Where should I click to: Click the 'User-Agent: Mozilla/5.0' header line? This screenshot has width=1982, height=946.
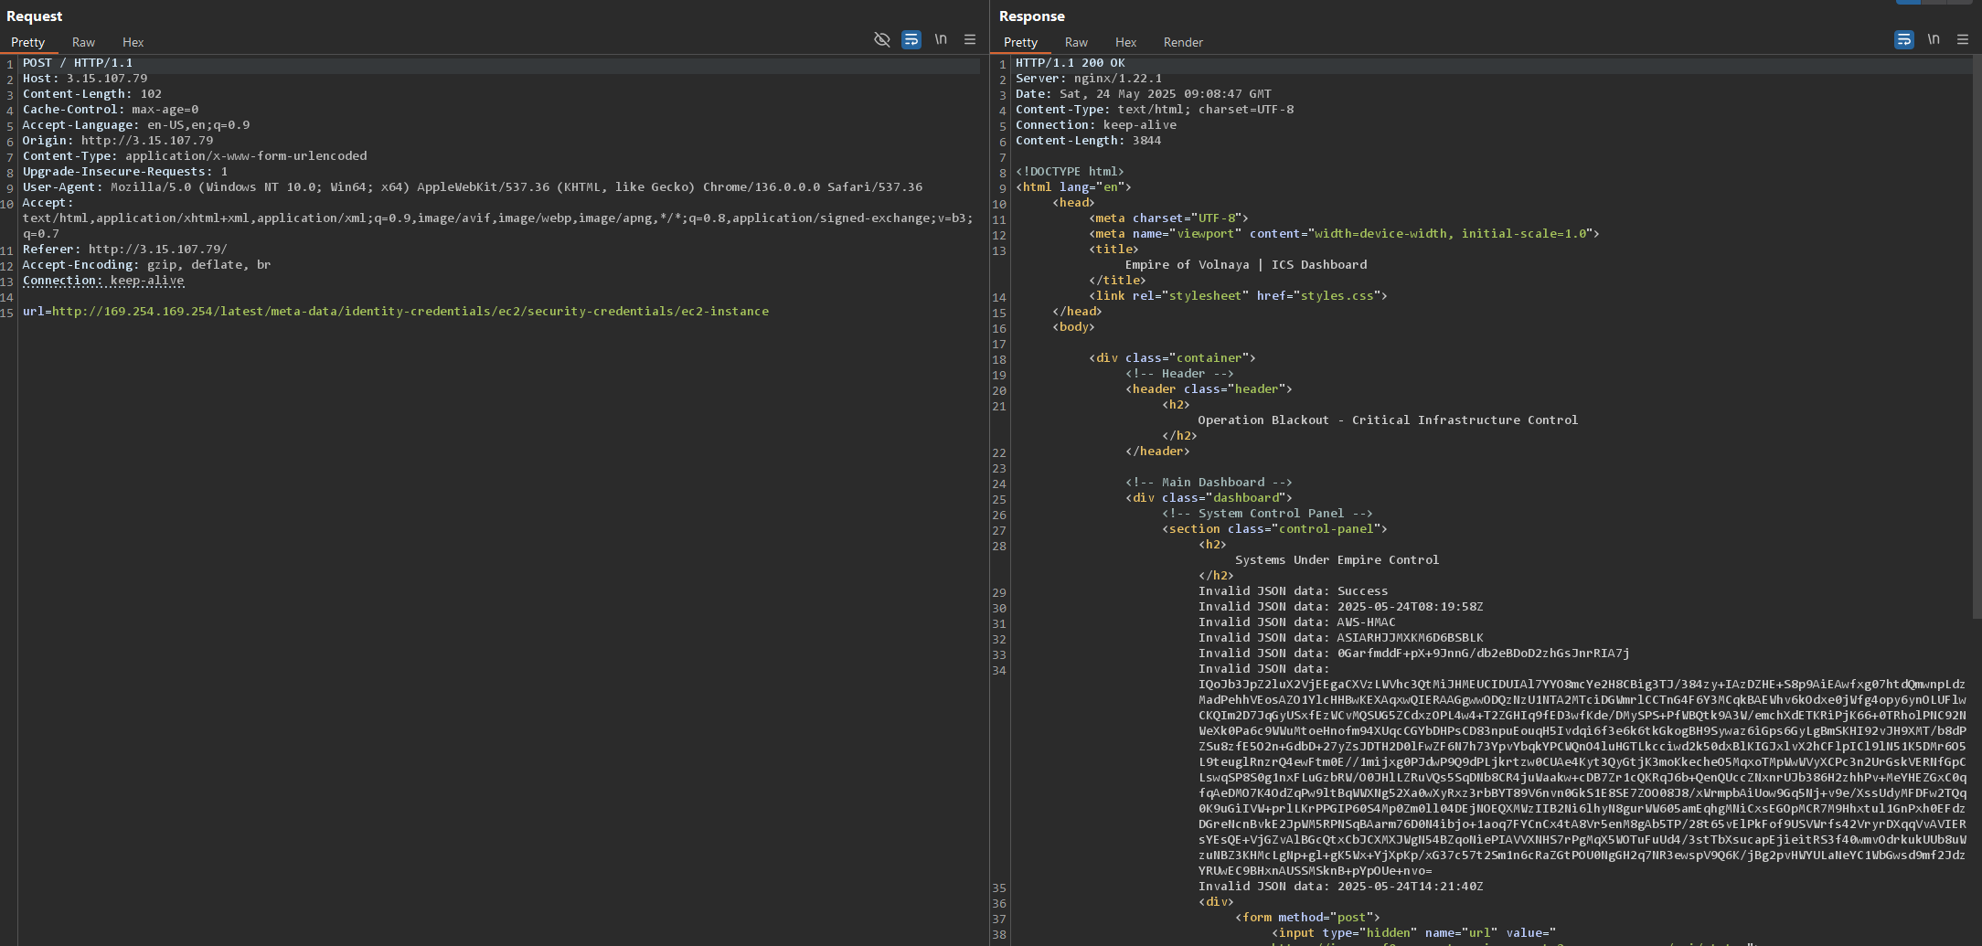pyautogui.click(x=473, y=187)
